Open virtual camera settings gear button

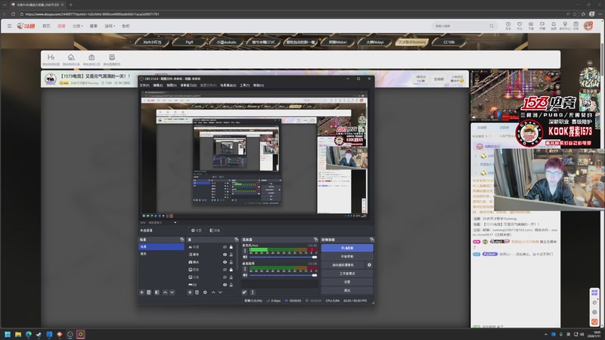(x=369, y=265)
